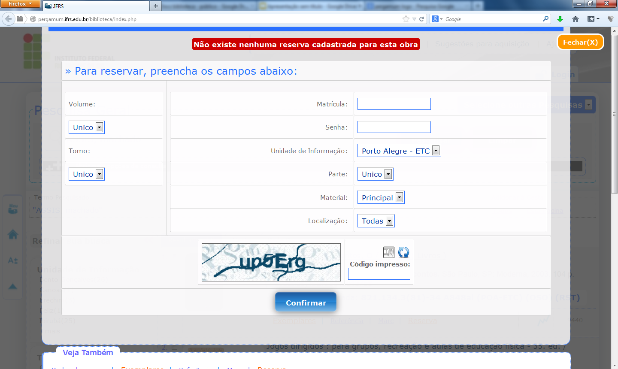
Task: Click the captcha image
Action: click(271, 263)
